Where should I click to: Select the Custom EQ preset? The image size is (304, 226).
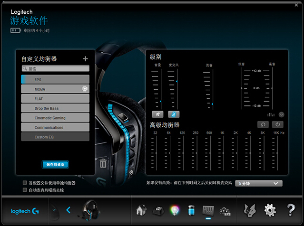(55, 137)
